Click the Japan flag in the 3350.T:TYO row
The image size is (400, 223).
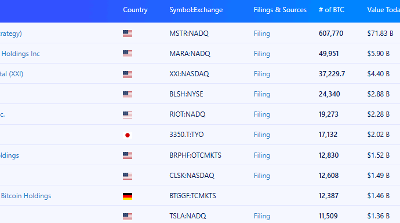pos(128,135)
